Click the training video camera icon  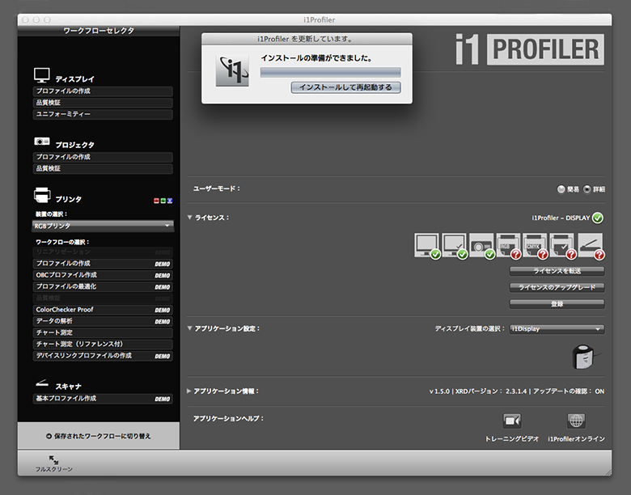point(512,421)
